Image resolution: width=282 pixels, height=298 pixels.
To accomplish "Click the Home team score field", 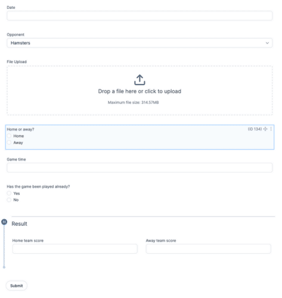I will (x=75, y=249).
